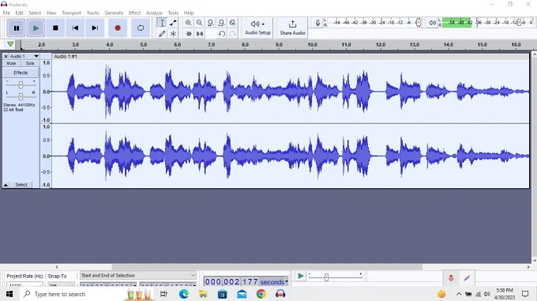Toggle loop playback

coord(141,28)
